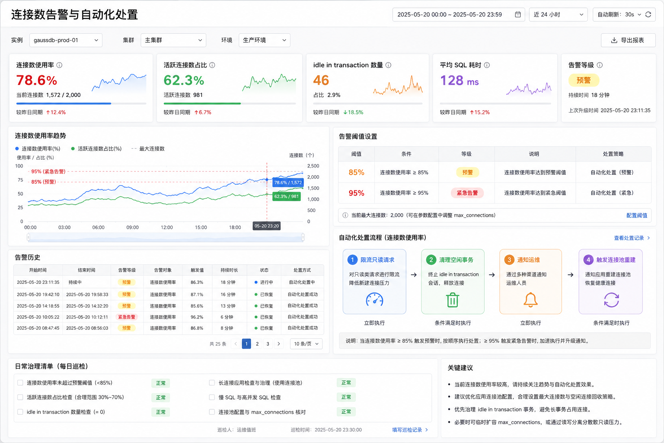Image resolution: width=664 pixels, height=443 pixels.
Task: Click the 95% threshold value cell
Action: [x=357, y=193]
